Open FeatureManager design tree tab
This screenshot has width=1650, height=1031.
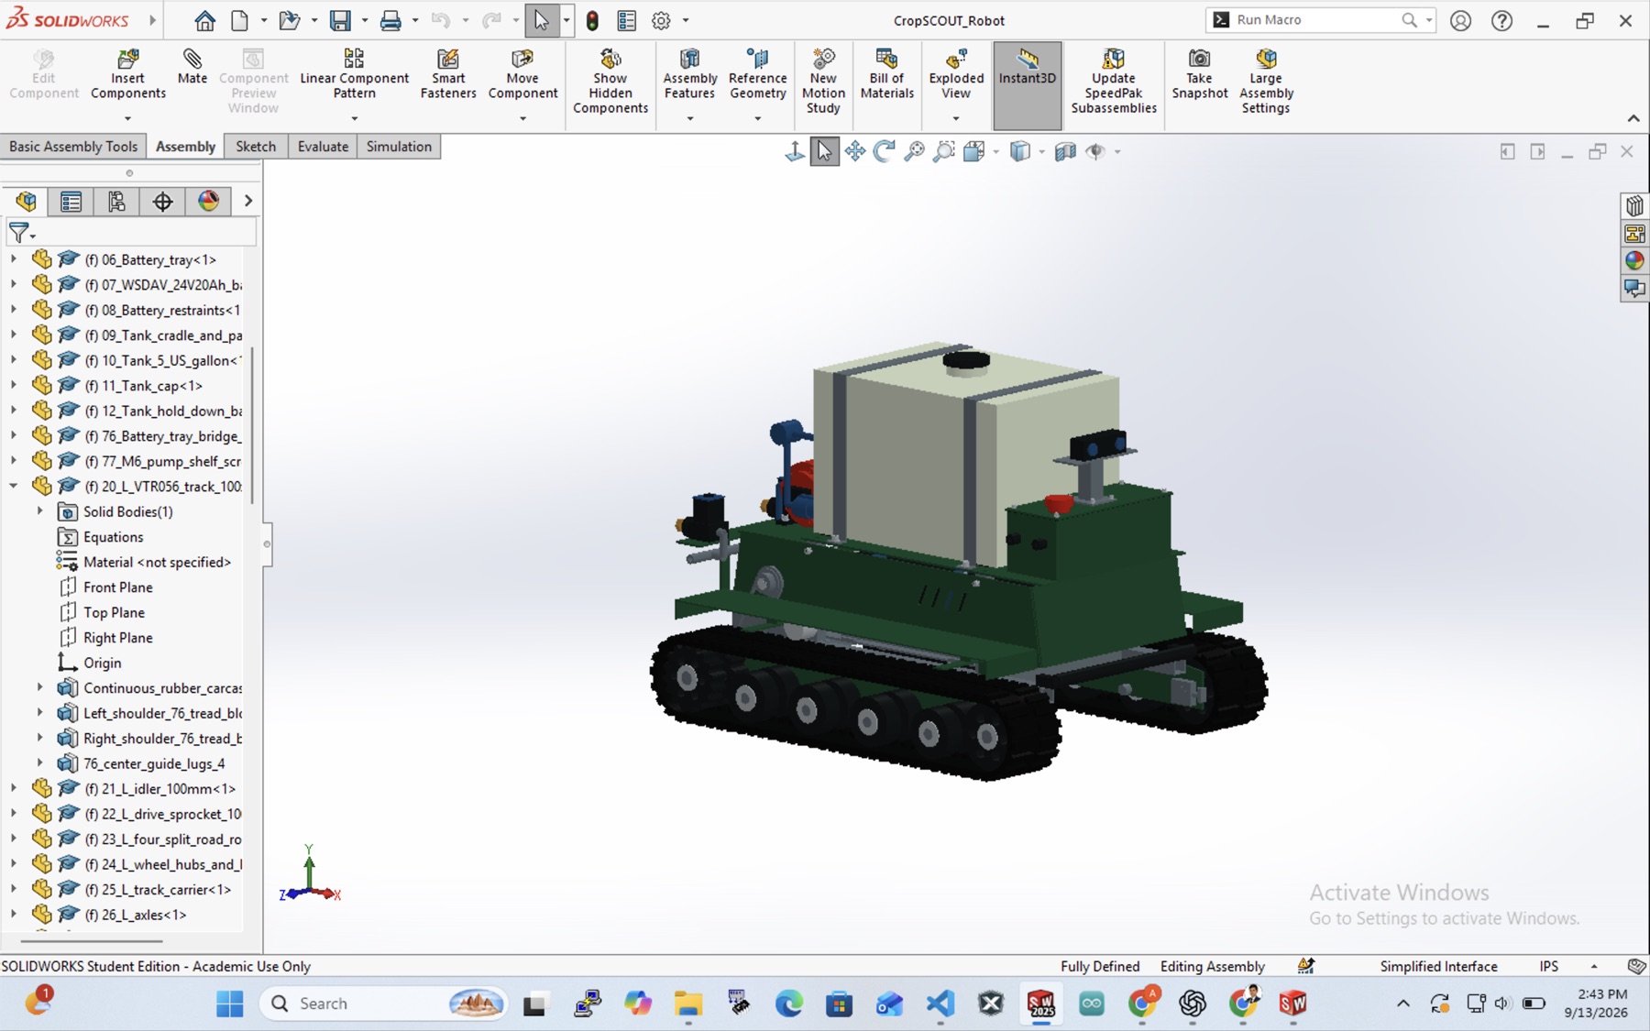pyautogui.click(x=26, y=201)
